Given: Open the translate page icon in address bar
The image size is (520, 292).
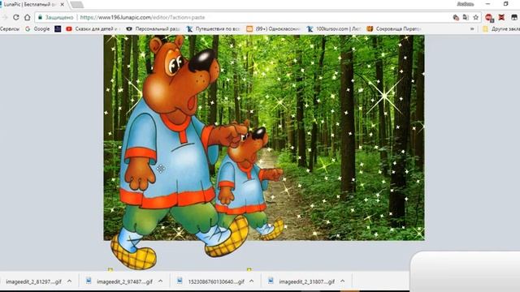Looking at the screenshot, I should [466, 17].
